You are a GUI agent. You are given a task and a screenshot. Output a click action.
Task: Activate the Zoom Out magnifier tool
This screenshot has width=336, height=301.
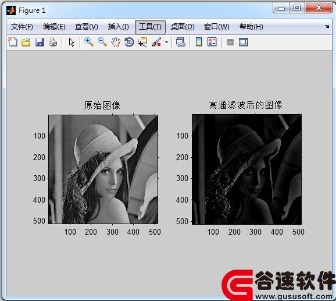click(102, 42)
